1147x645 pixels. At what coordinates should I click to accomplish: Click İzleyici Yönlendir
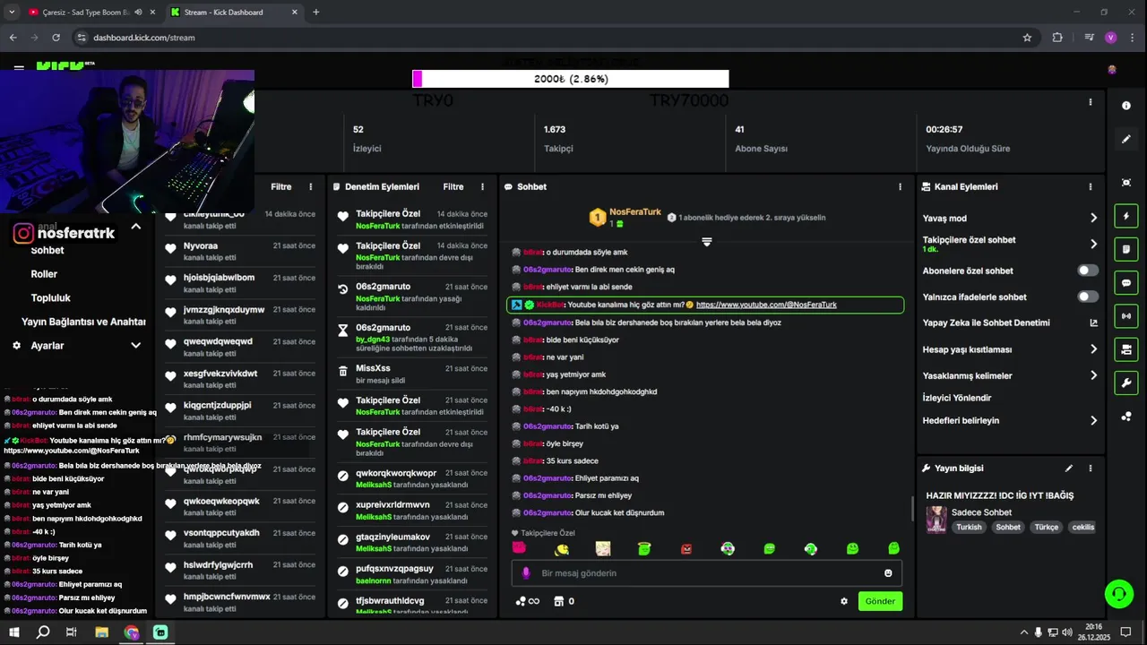pyautogui.click(x=957, y=398)
